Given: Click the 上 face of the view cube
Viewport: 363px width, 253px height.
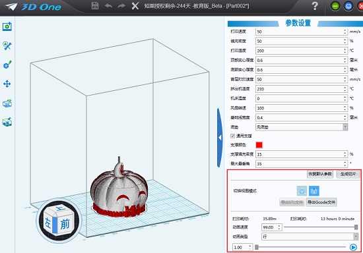Looking at the screenshot, I should tap(61, 209).
